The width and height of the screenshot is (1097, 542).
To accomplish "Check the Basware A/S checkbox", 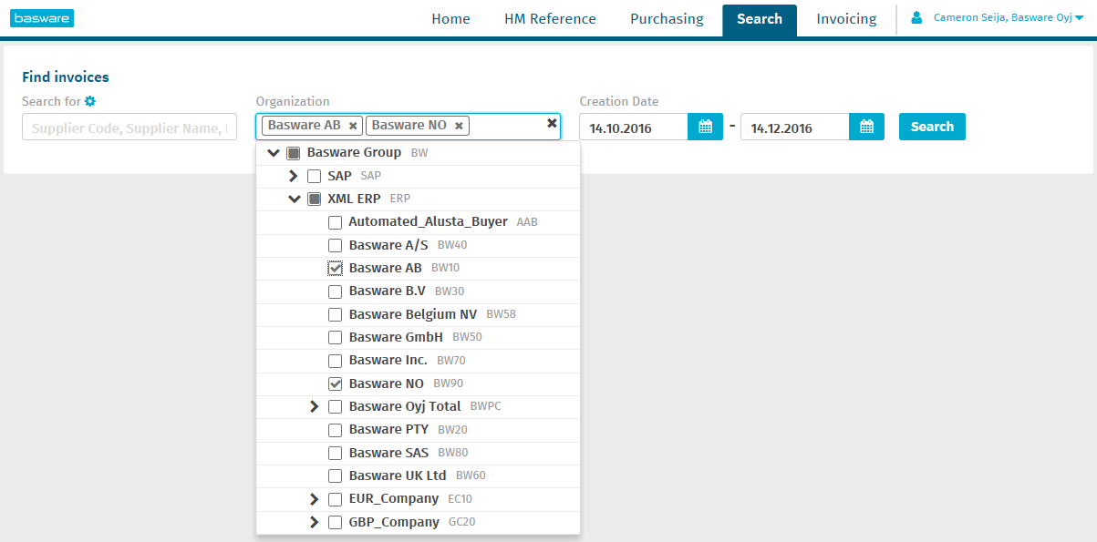I will (x=335, y=245).
